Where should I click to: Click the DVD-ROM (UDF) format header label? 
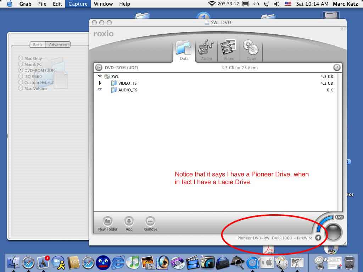click(121, 68)
